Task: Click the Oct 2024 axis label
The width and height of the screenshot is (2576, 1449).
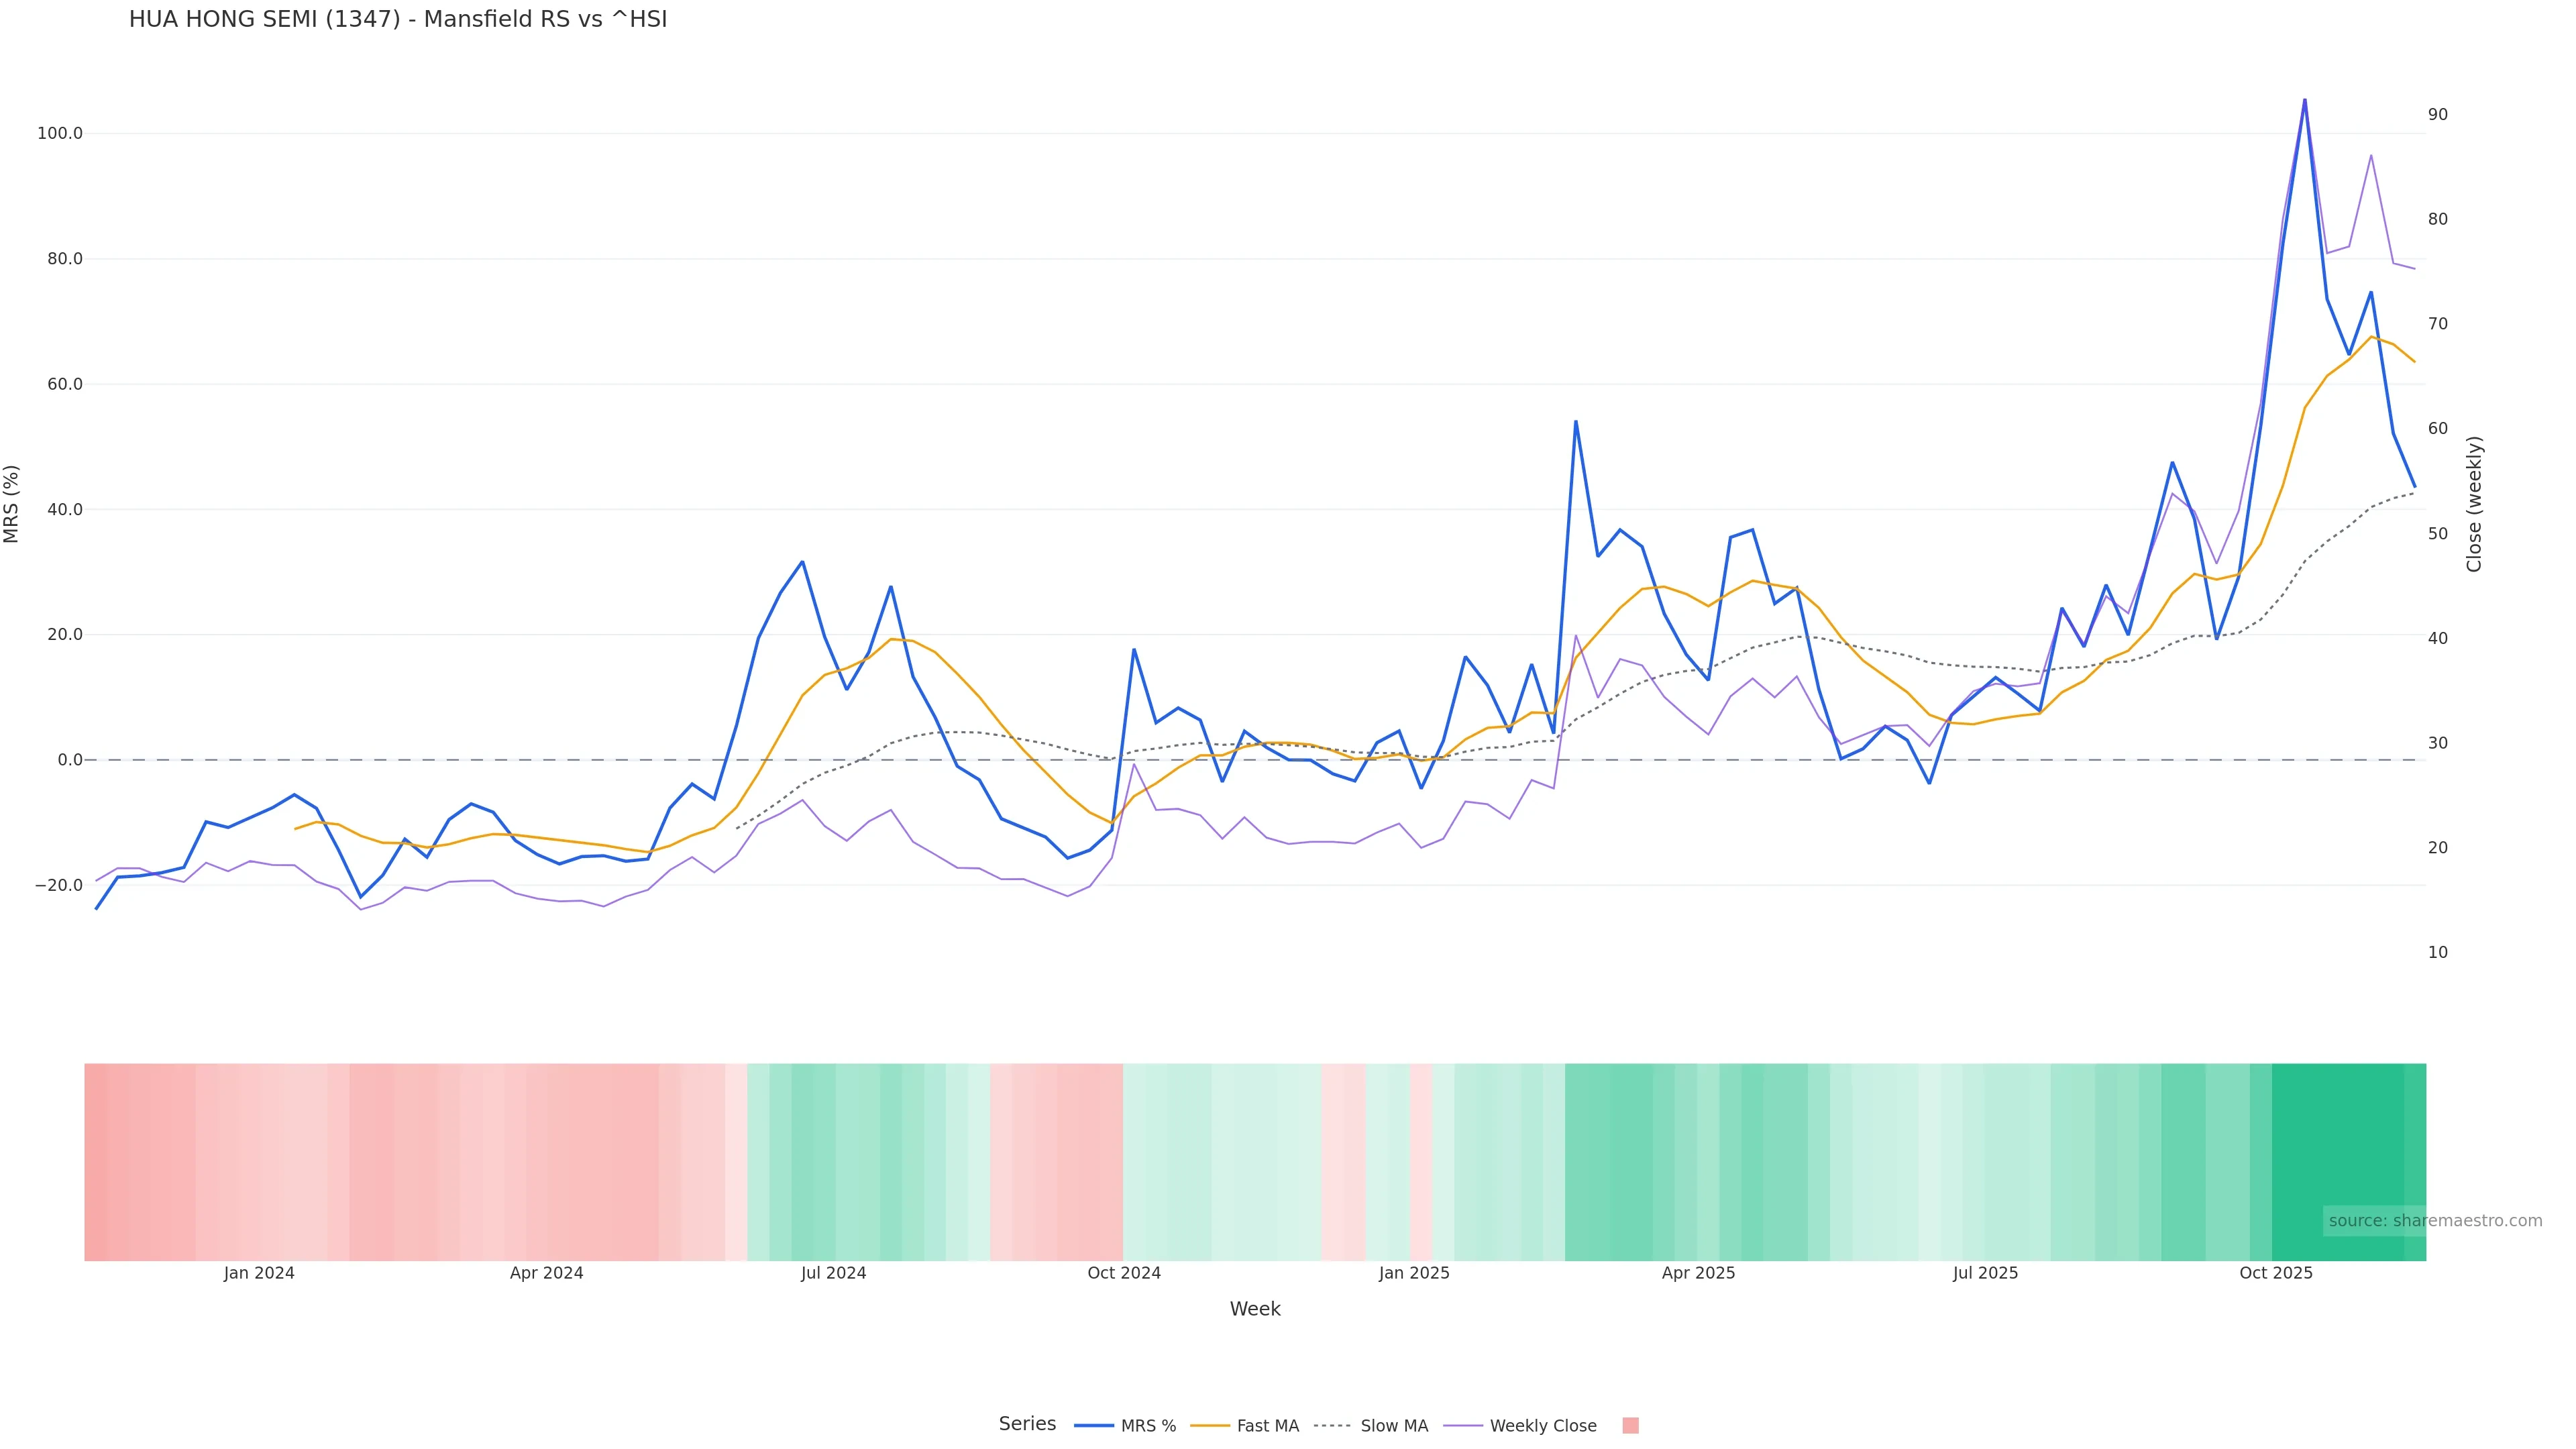Action: 1124,1274
